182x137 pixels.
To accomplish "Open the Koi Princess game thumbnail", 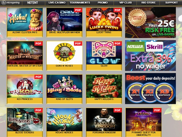I will pyautogui.click(x=25, y=86).
